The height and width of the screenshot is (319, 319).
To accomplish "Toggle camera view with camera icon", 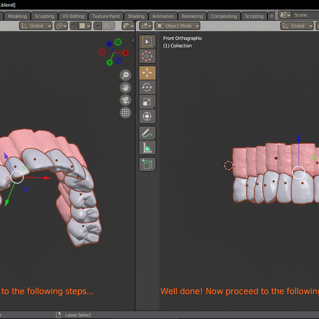I will click(125, 100).
